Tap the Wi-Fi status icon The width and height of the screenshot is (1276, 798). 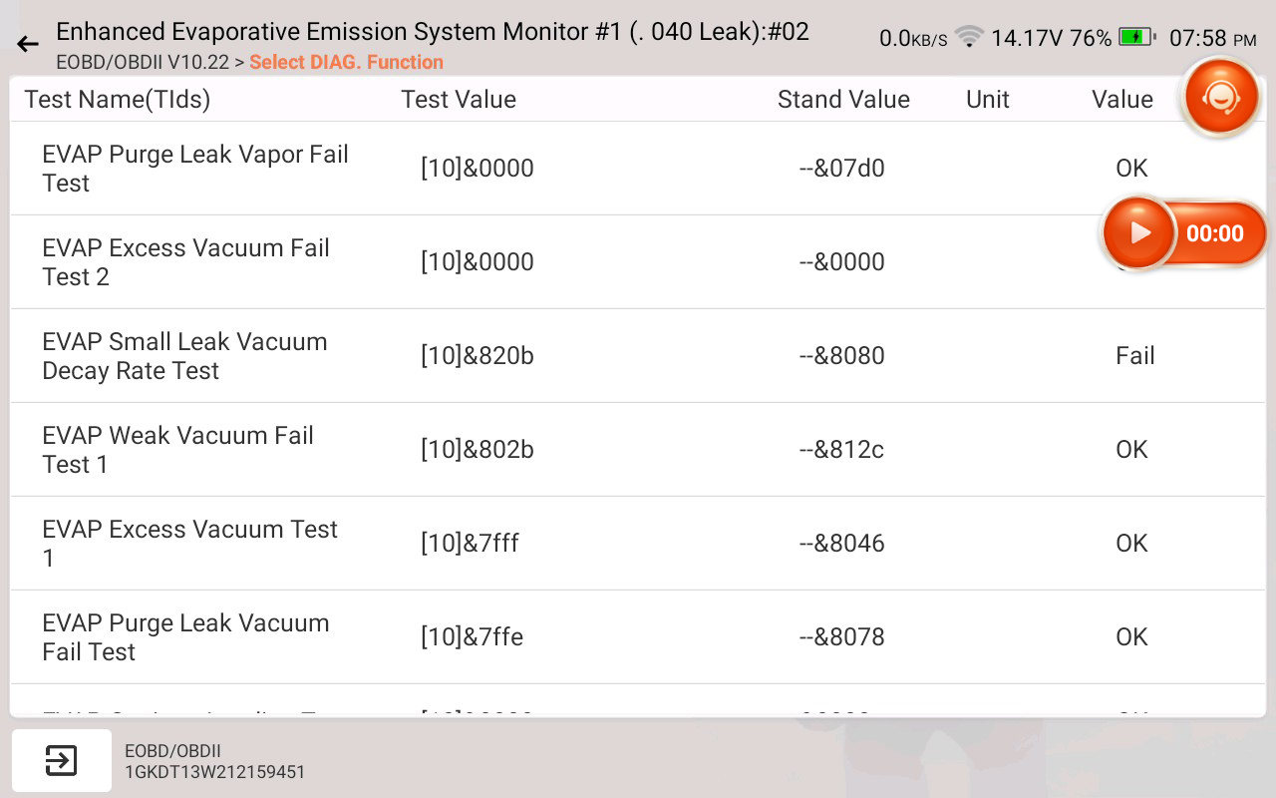968,38
